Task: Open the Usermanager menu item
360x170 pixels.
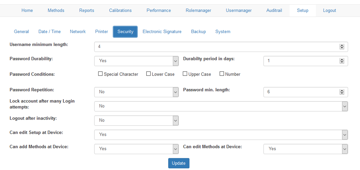Action: [x=239, y=11]
